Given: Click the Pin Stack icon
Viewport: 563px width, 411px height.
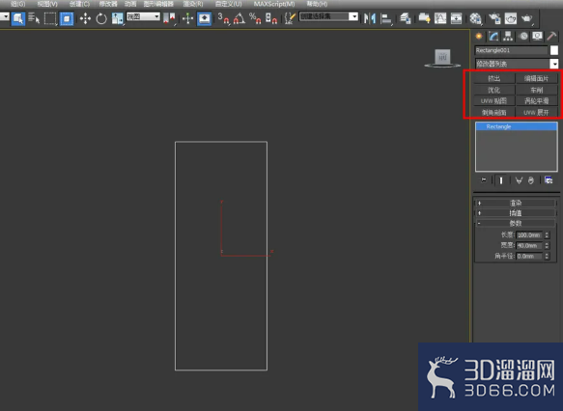Looking at the screenshot, I should pyautogui.click(x=484, y=180).
